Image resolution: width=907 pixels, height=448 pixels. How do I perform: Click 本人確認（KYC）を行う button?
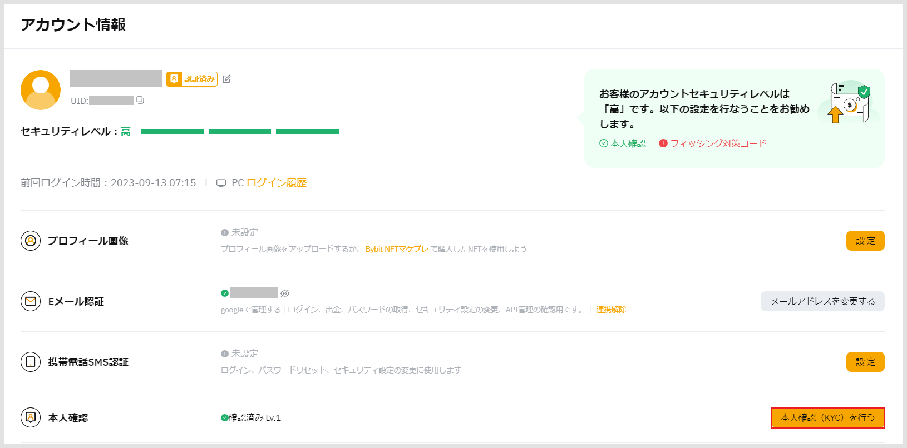pyautogui.click(x=827, y=417)
